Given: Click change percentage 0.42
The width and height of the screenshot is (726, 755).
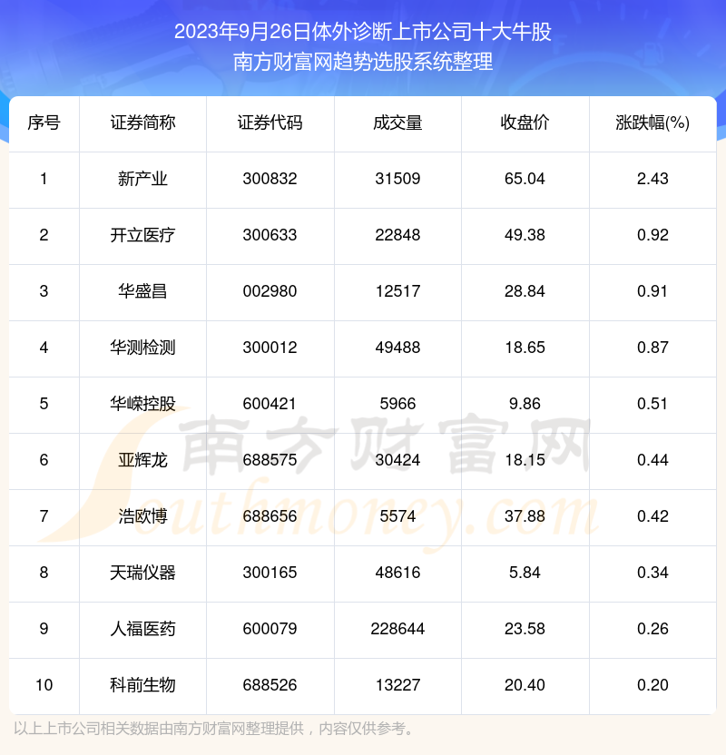Looking at the screenshot, I should (652, 516).
